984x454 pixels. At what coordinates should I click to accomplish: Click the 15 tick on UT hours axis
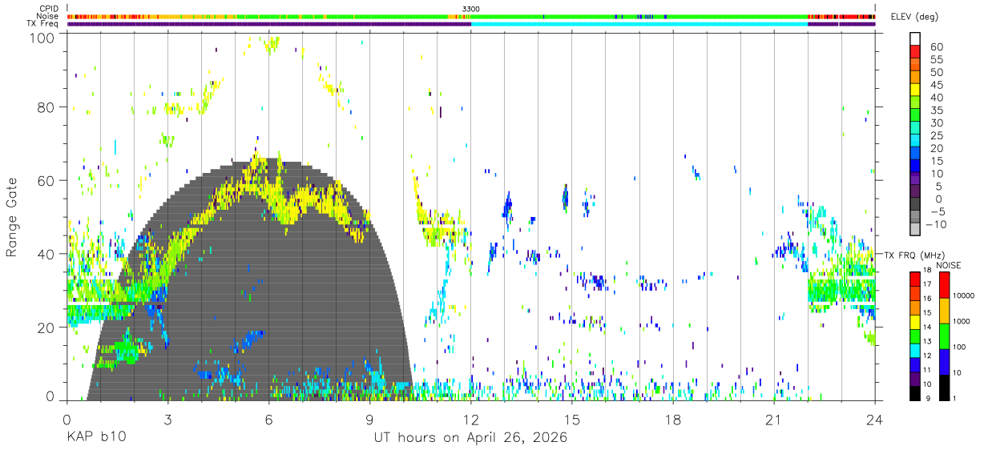pyautogui.click(x=572, y=420)
